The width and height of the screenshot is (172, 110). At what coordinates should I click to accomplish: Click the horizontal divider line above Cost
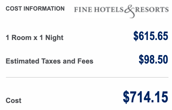(87, 77)
